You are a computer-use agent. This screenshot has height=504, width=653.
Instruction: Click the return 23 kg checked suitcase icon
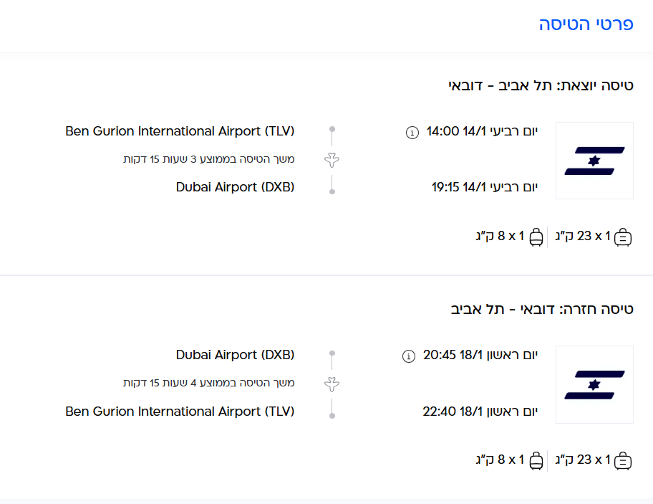pyautogui.click(x=623, y=461)
